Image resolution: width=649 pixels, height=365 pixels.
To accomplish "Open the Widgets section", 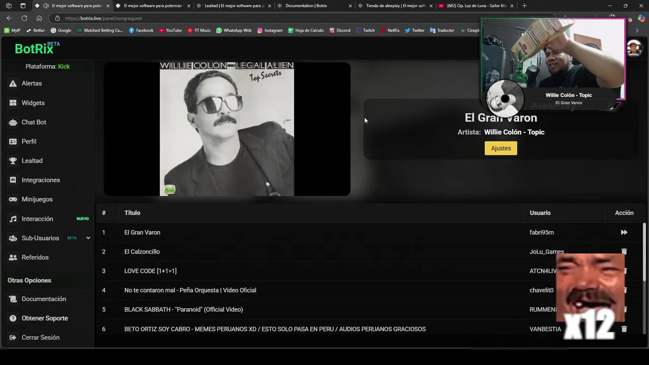I will click(33, 103).
